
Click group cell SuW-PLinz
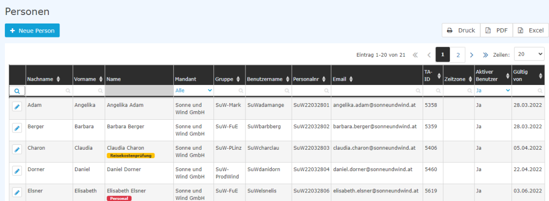coord(228,148)
